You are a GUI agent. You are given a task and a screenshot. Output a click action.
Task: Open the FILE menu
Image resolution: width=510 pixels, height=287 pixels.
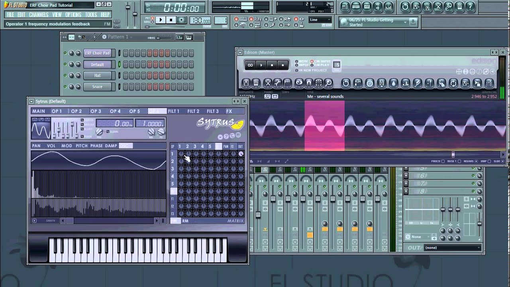10,15
